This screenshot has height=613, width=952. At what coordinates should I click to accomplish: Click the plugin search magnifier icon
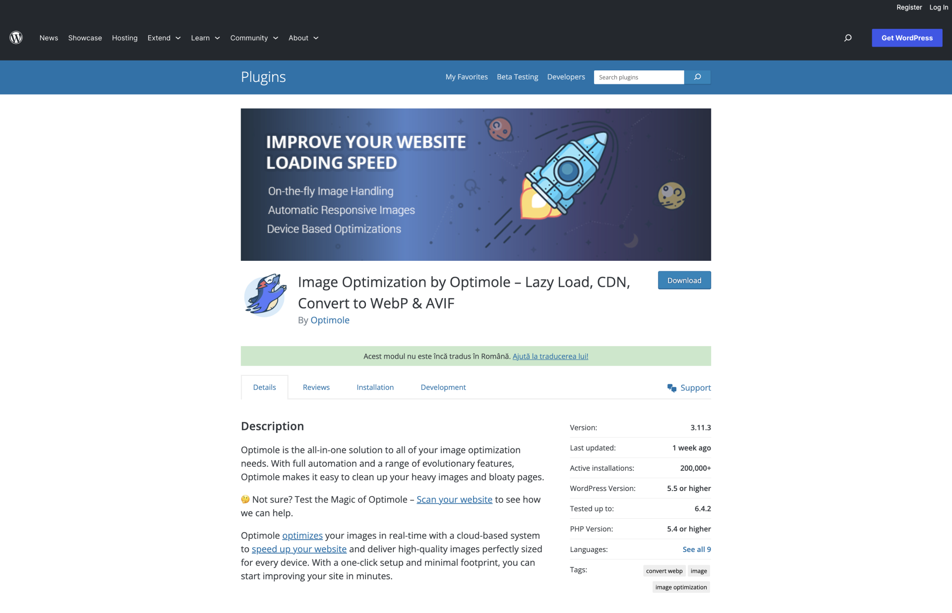[x=699, y=77]
